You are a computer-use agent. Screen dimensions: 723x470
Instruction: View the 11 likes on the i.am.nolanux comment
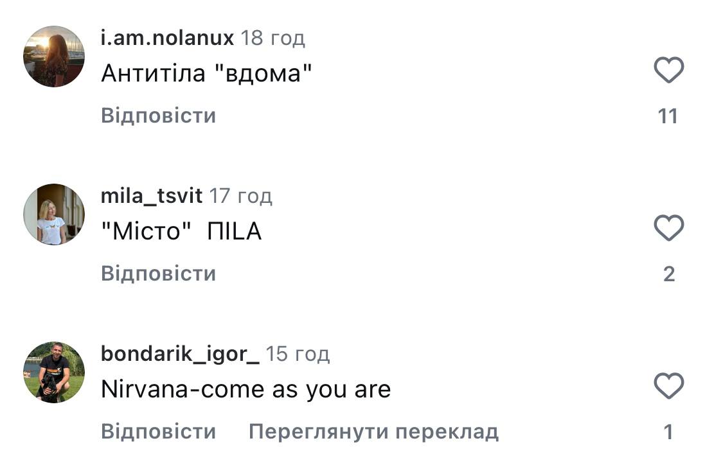668,116
